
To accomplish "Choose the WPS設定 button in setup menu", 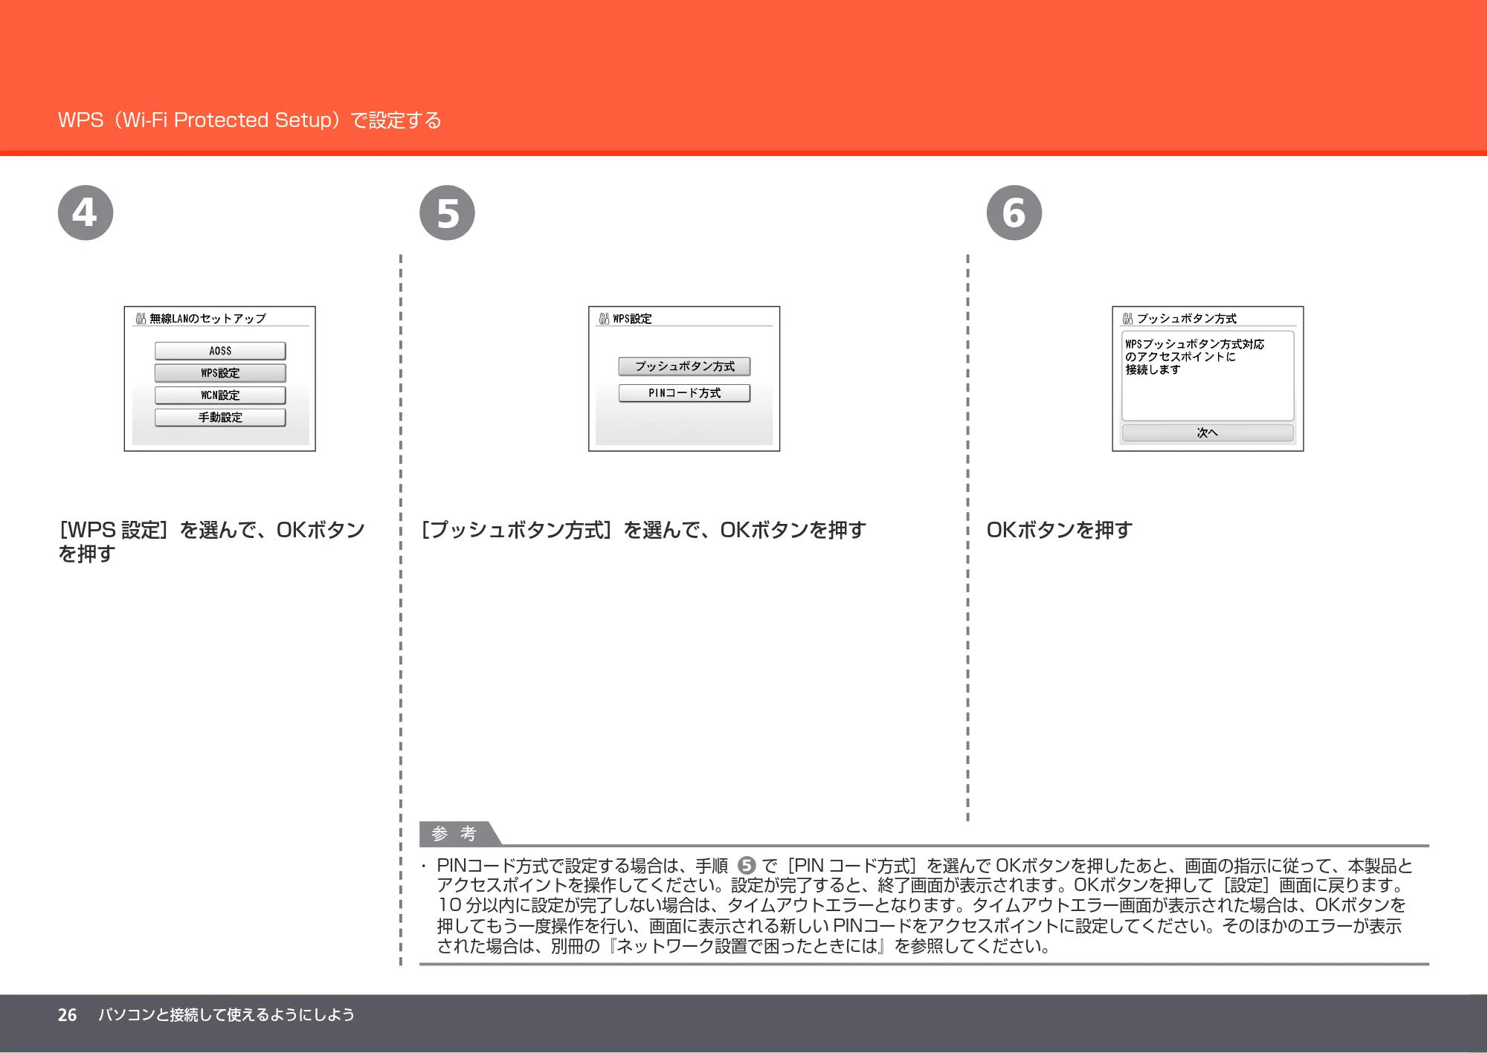I will [220, 373].
